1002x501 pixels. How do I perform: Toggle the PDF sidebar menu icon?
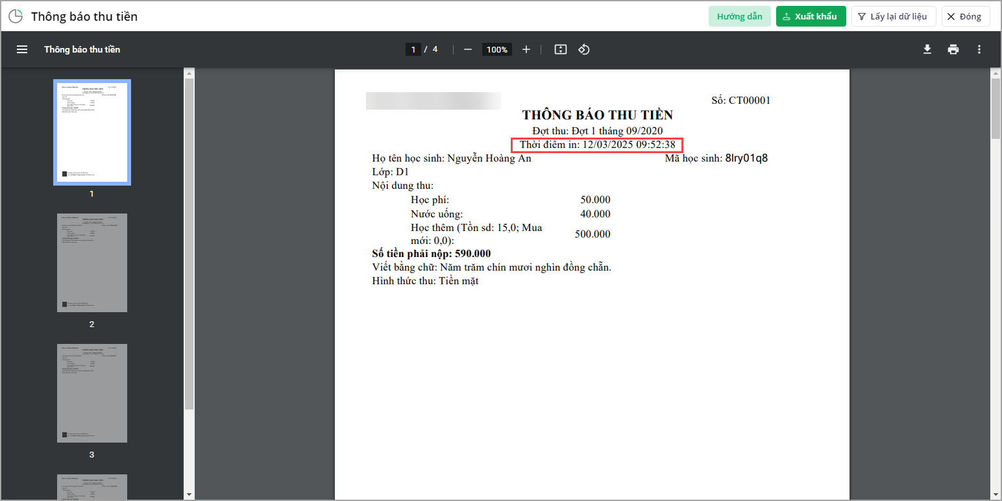[22, 49]
